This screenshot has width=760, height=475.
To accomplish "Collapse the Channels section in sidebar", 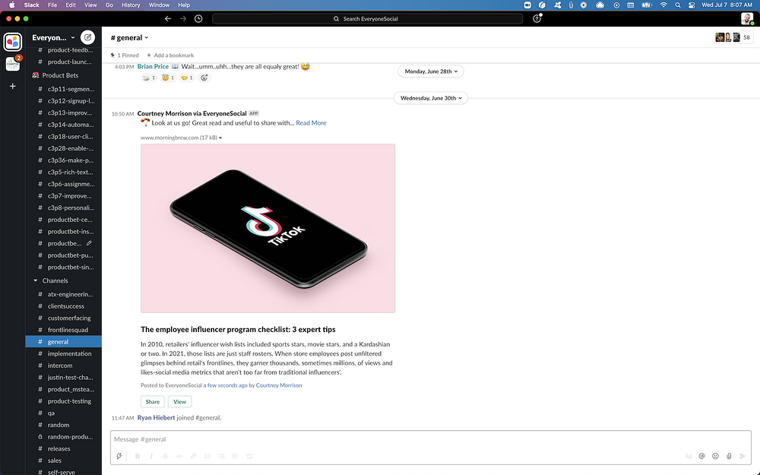I will coord(36,280).
